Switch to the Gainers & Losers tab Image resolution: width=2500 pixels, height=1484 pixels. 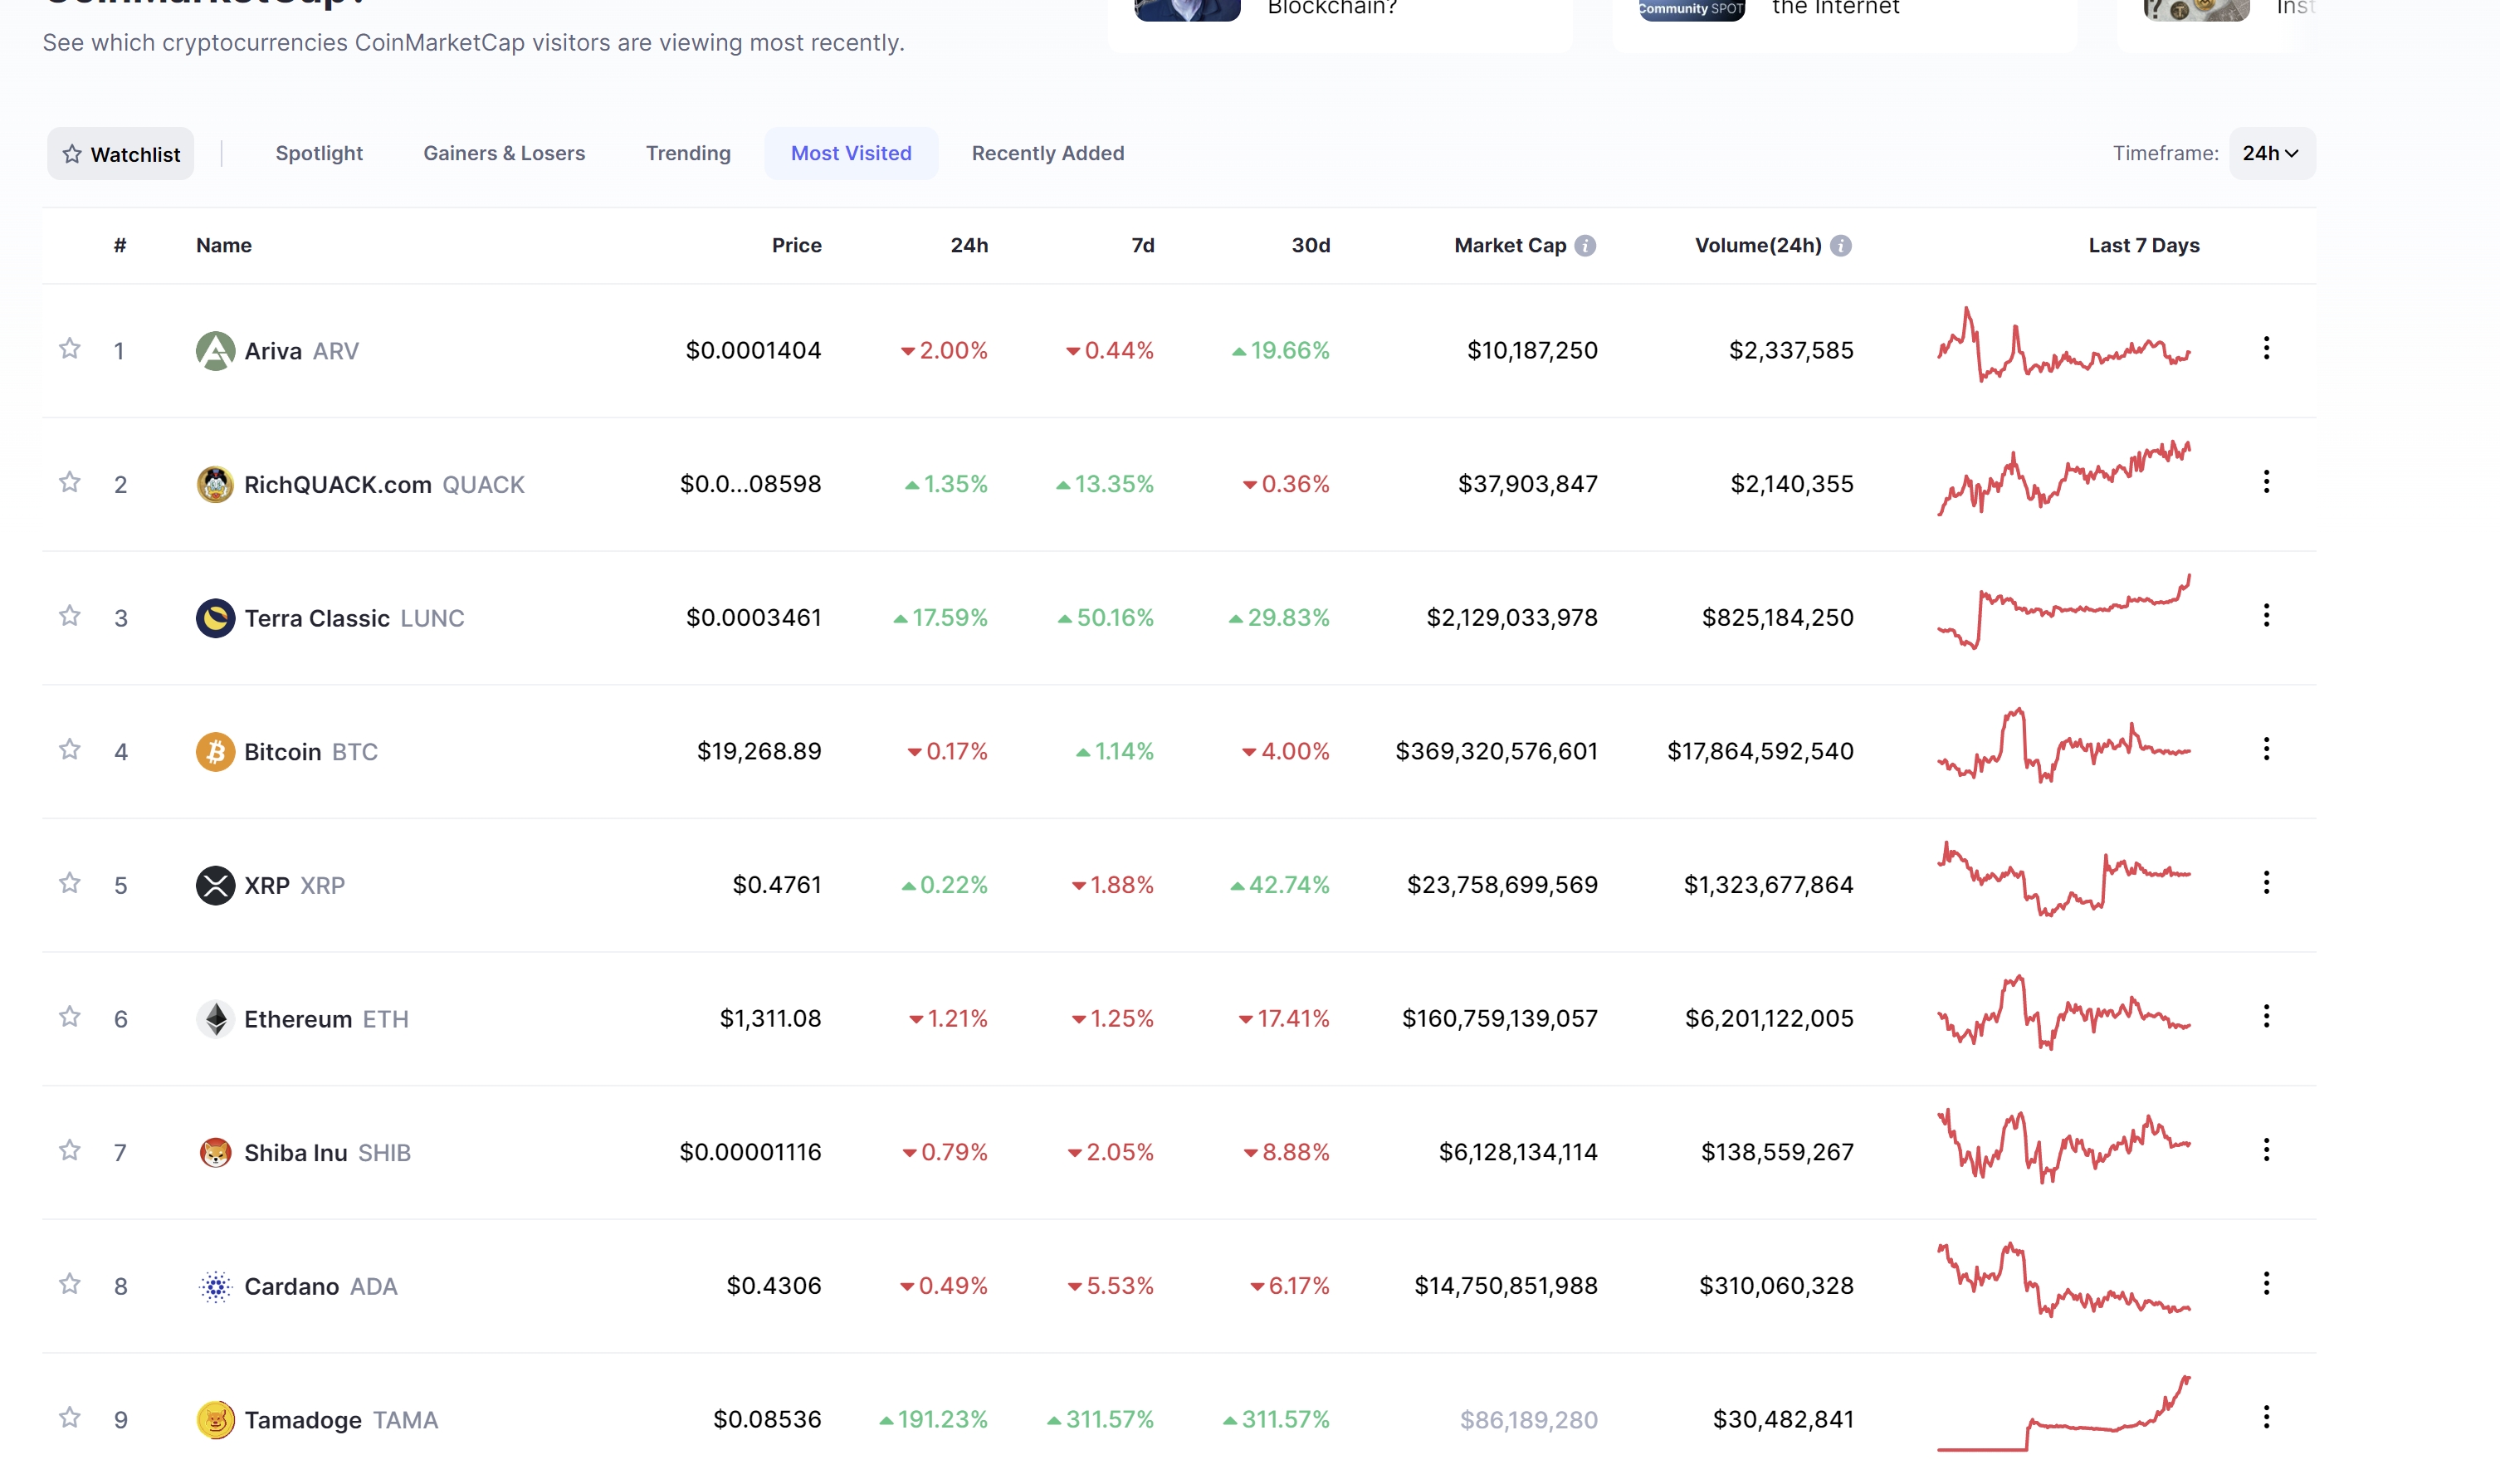tap(504, 153)
